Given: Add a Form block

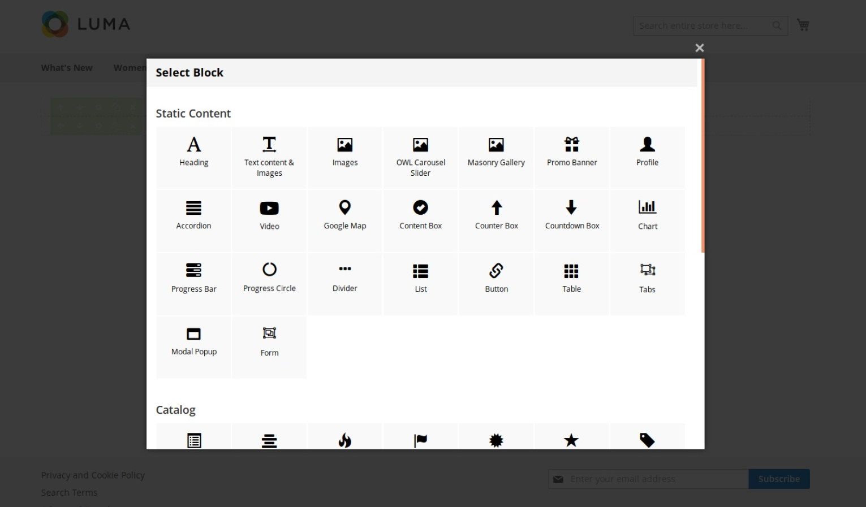Looking at the screenshot, I should pos(269,341).
